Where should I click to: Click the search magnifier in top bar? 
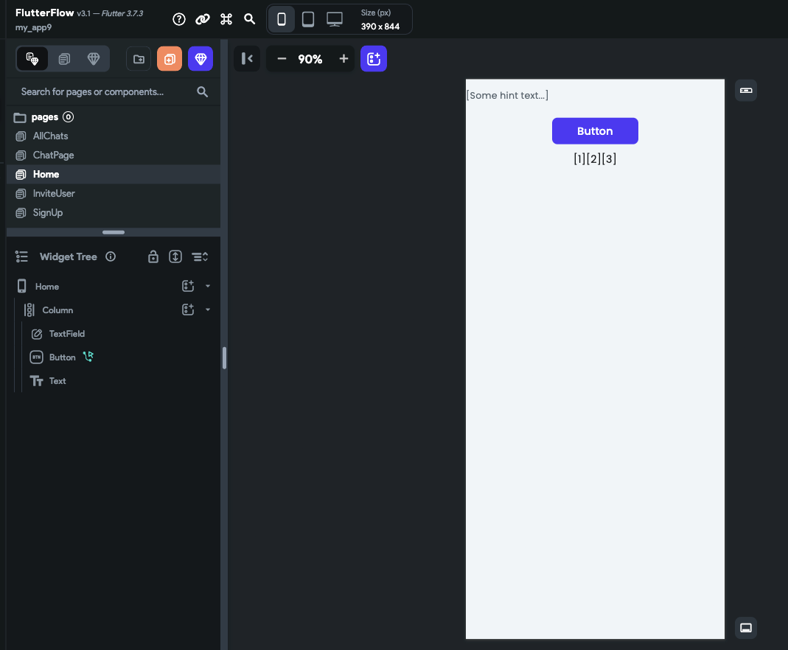click(x=249, y=19)
